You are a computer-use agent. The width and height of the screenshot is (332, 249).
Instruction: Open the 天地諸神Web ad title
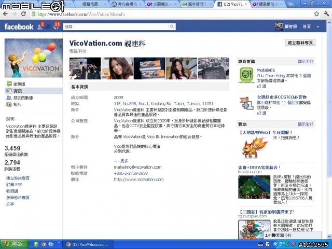coord(266,132)
